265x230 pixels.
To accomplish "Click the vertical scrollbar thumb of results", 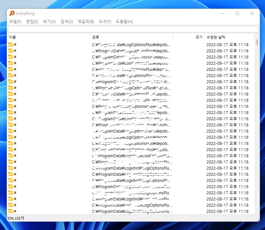I will (x=257, y=42).
